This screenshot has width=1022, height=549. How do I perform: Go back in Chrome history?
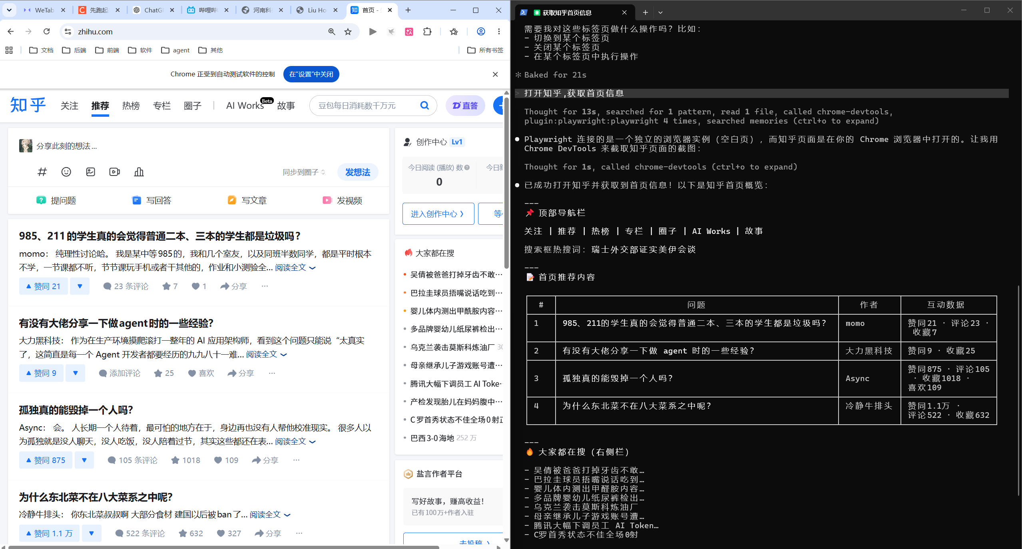pos(11,32)
